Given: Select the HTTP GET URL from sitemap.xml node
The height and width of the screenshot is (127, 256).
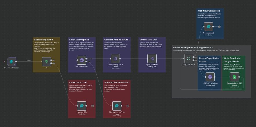Looking at the screenshot, I should click(210, 77).
